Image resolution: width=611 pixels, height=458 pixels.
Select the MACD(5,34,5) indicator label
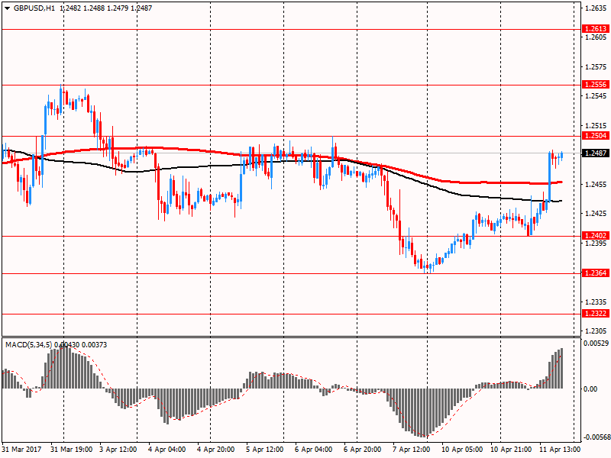coord(28,345)
